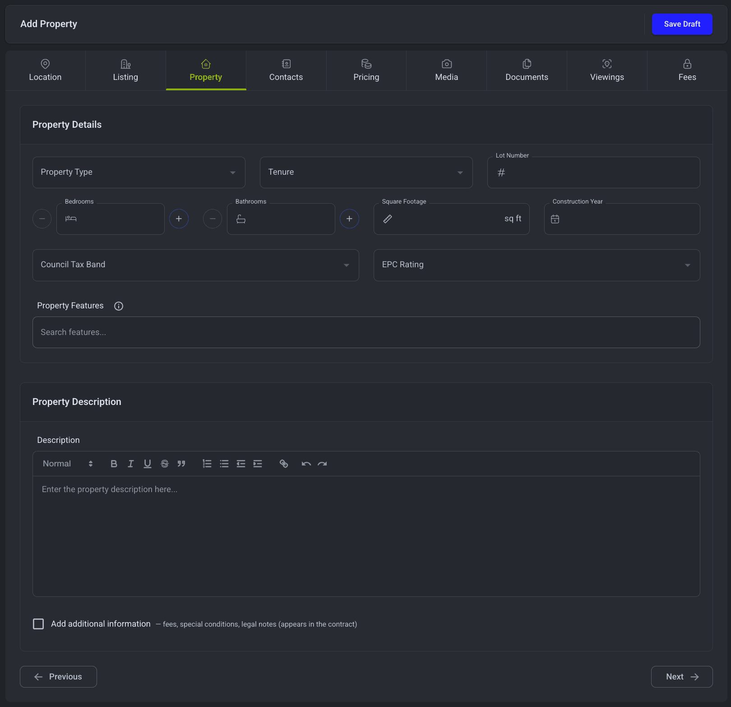
Task: Increase indent in the description editor
Action: 258,464
